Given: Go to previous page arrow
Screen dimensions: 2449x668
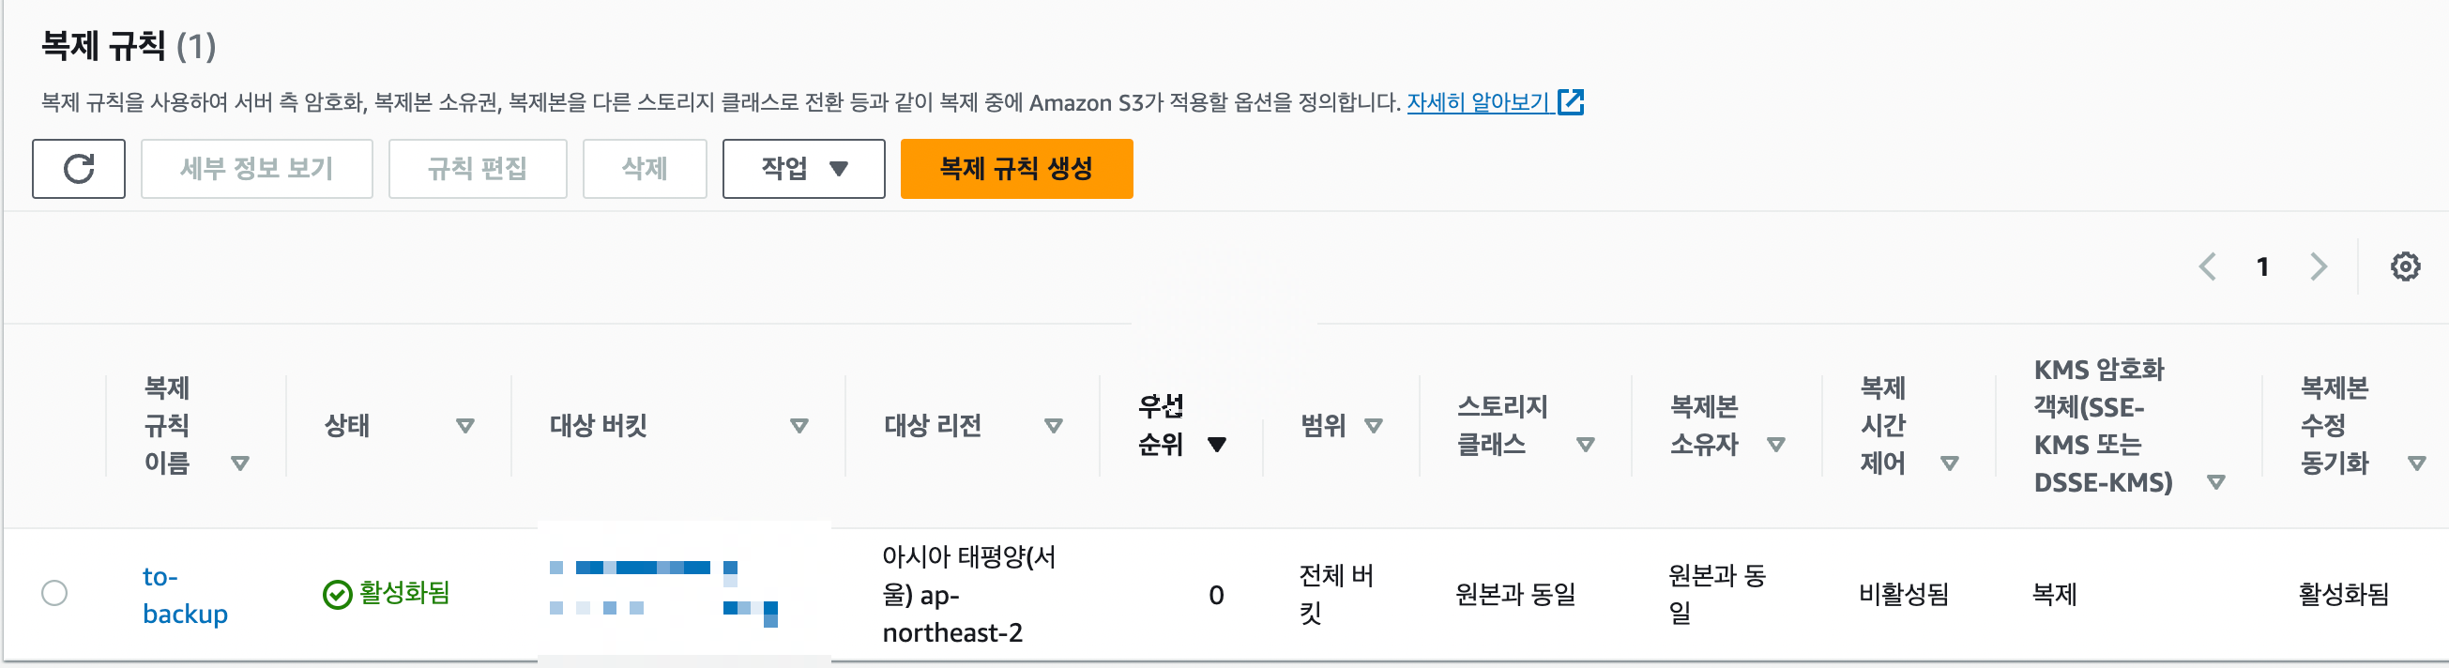Looking at the screenshot, I should click(x=2208, y=267).
